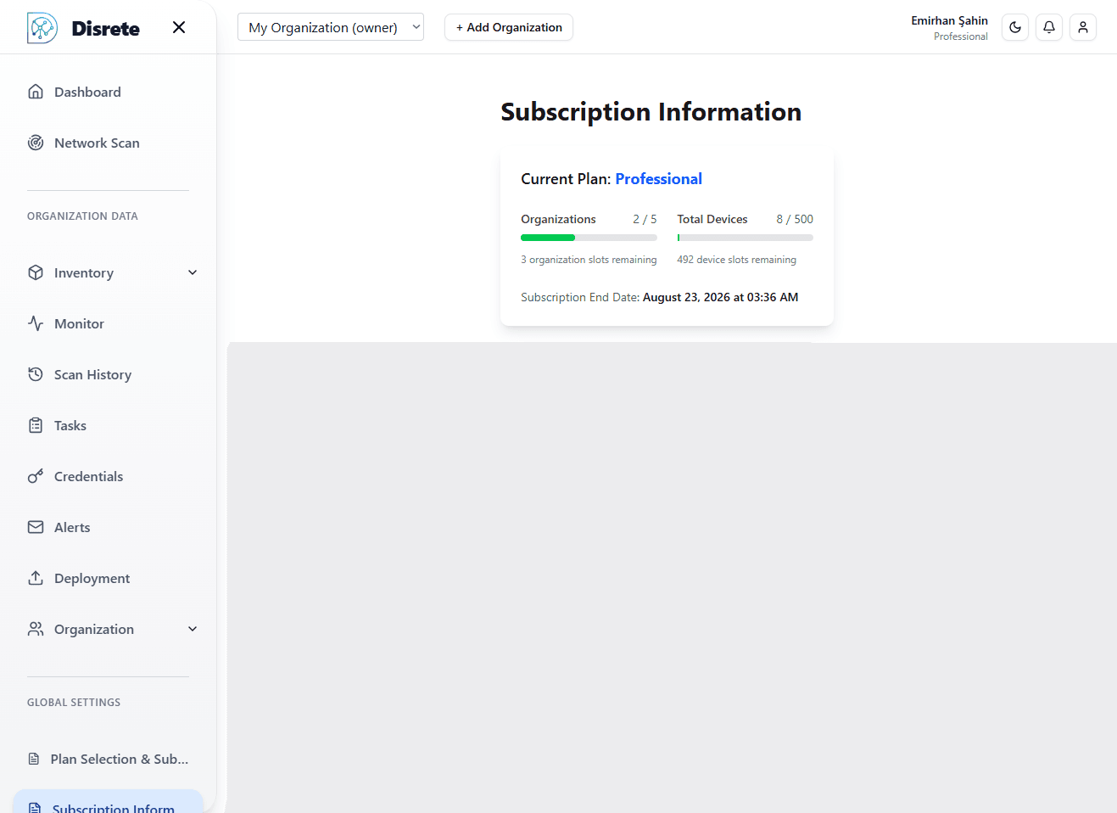
Task: Toggle dark mode with moon icon
Action: click(x=1015, y=27)
